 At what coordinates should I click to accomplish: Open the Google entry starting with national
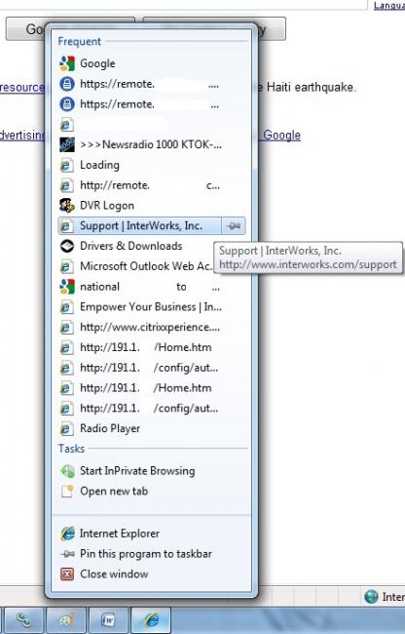(x=152, y=287)
